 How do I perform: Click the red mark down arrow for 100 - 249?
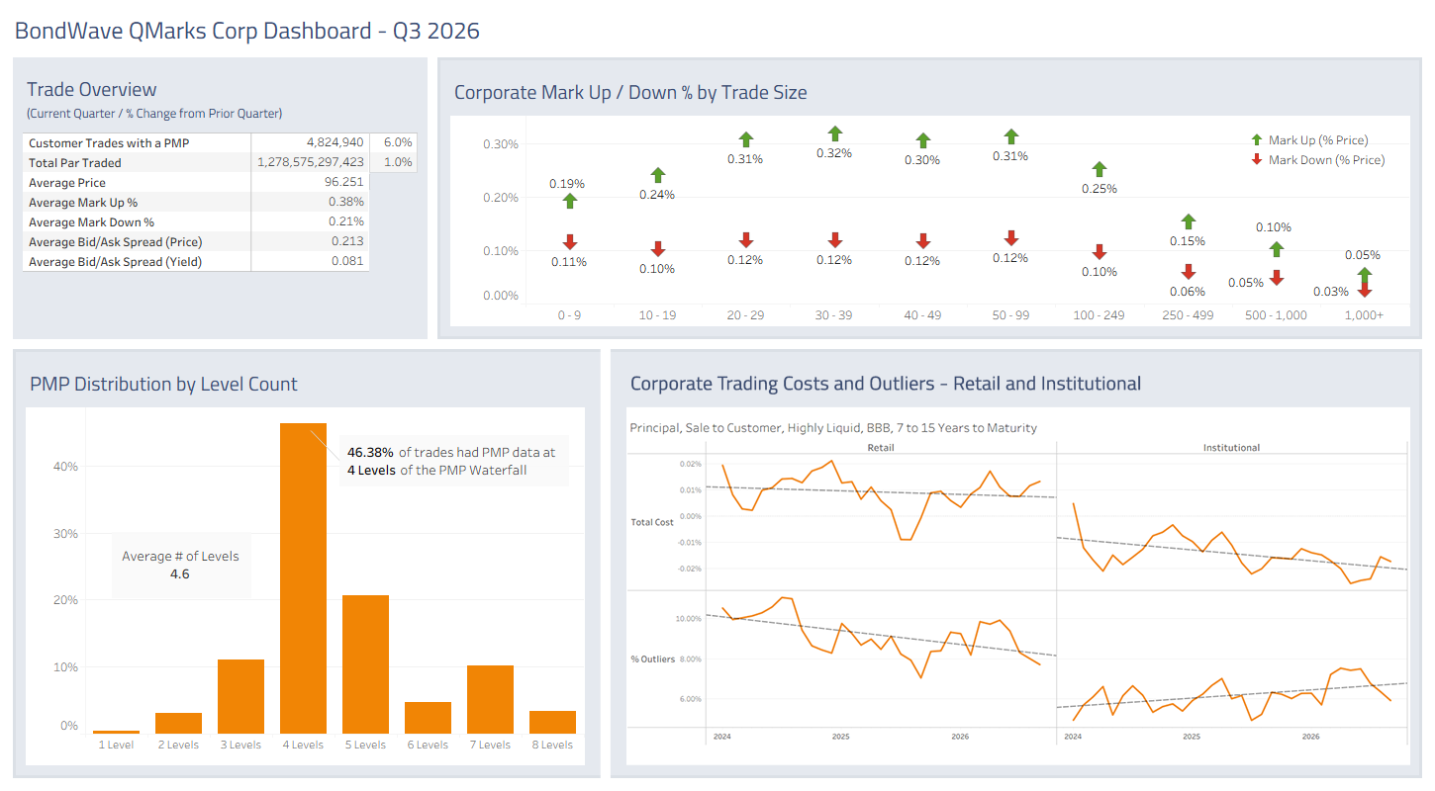(1100, 252)
